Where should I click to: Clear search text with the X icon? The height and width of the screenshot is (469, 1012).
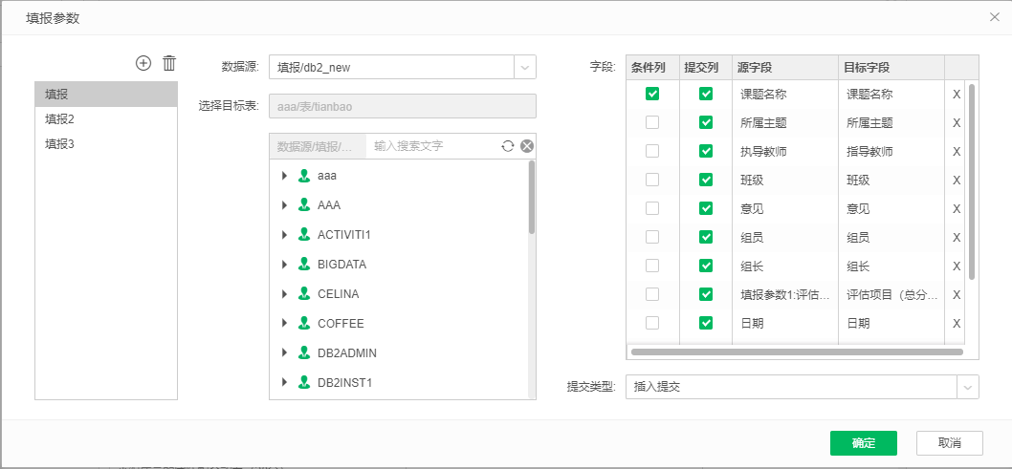526,146
